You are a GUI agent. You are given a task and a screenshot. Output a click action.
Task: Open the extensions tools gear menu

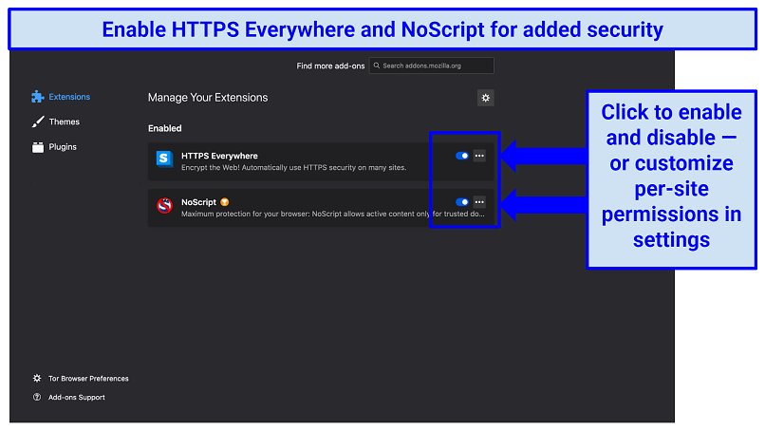click(x=485, y=98)
